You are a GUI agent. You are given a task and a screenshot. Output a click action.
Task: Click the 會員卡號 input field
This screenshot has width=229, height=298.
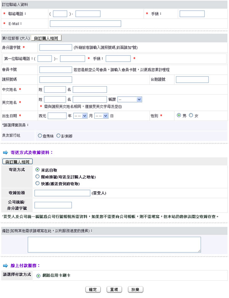(56, 70)
